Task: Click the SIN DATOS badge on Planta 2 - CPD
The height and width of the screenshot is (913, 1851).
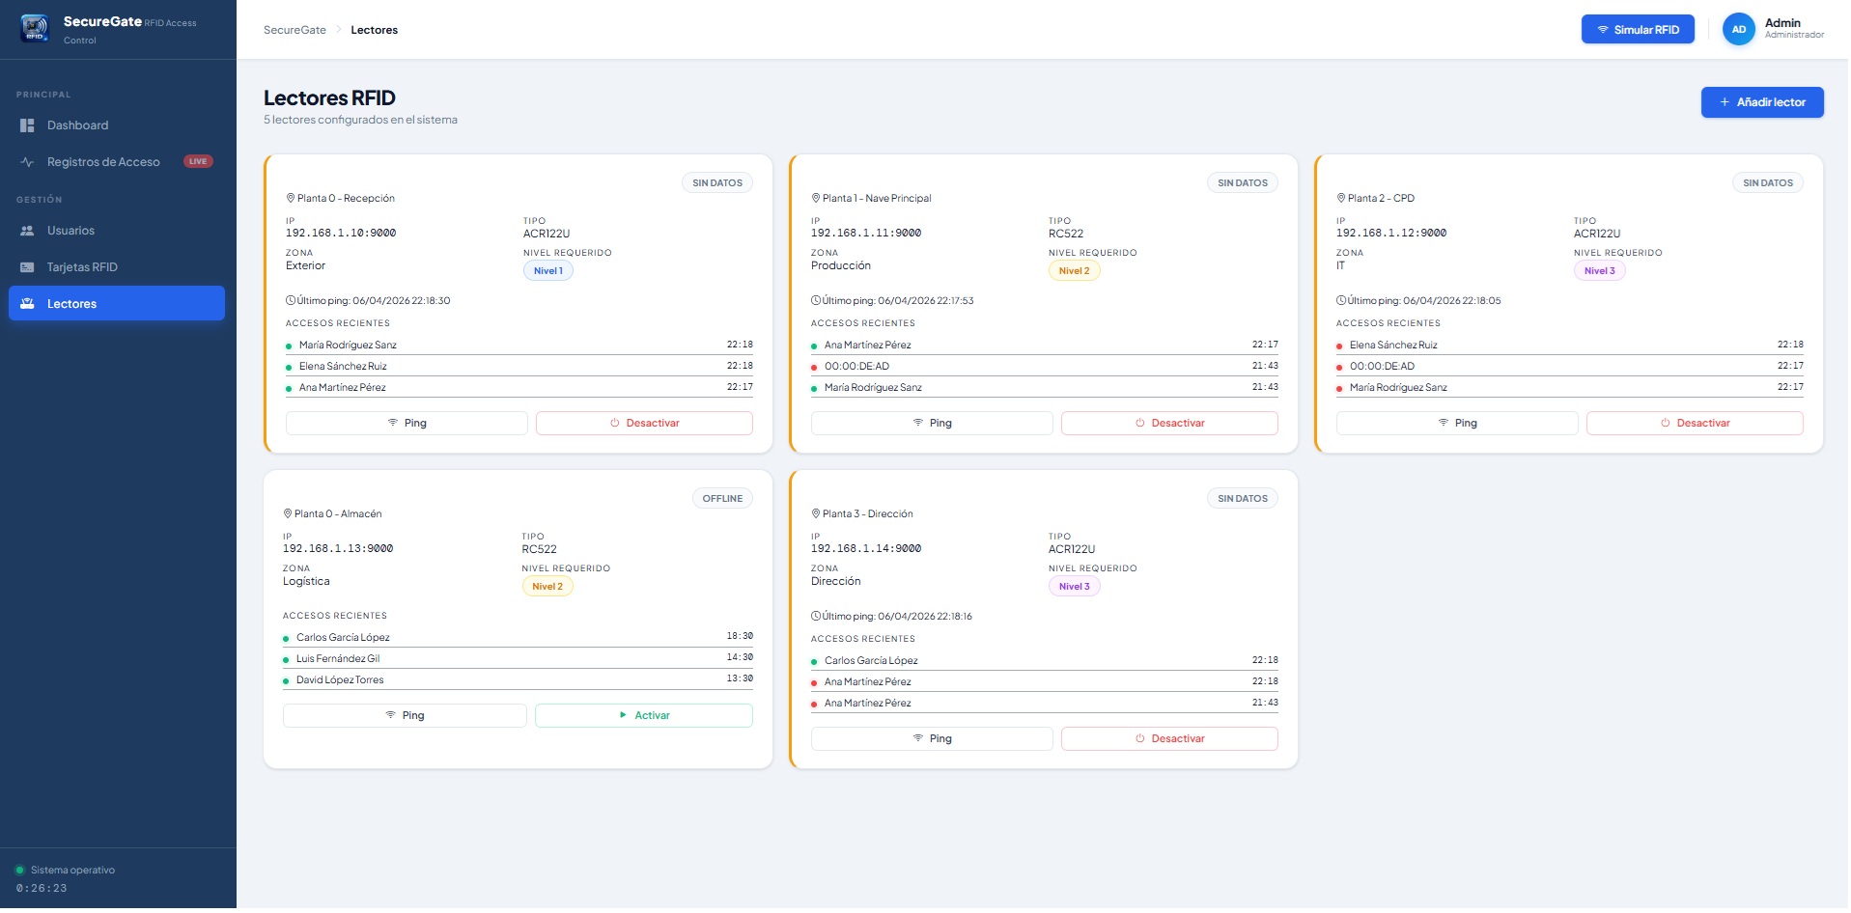Action: click(x=1767, y=182)
